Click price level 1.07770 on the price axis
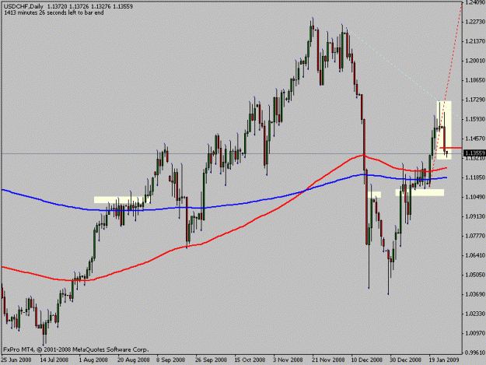This screenshot has height=365, width=486. click(x=475, y=236)
